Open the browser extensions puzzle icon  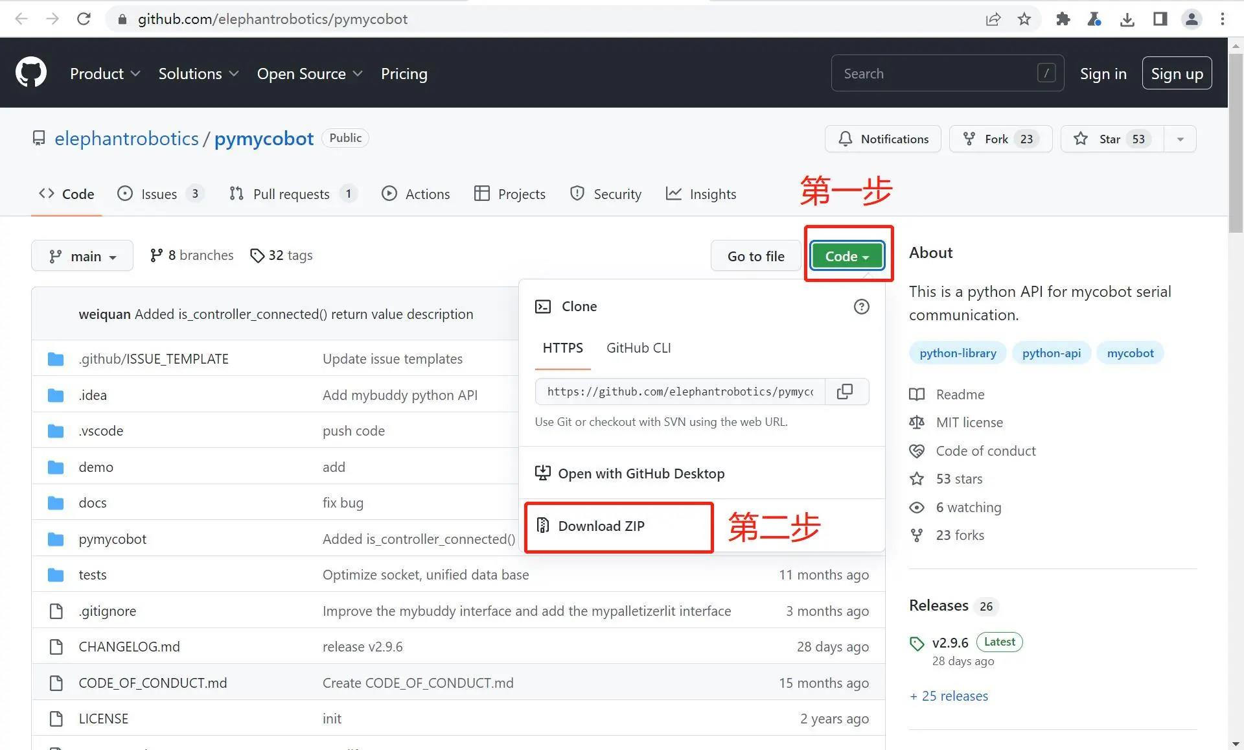(x=1063, y=19)
